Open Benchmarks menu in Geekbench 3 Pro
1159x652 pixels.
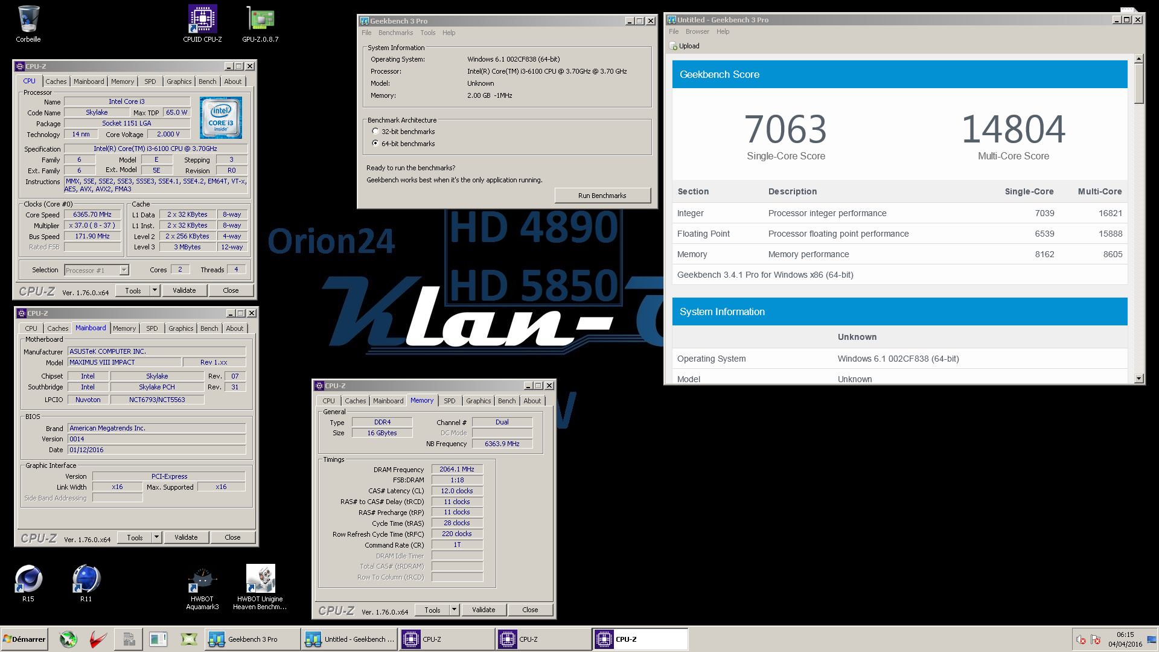click(395, 33)
